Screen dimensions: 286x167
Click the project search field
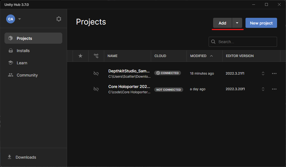[246, 42]
